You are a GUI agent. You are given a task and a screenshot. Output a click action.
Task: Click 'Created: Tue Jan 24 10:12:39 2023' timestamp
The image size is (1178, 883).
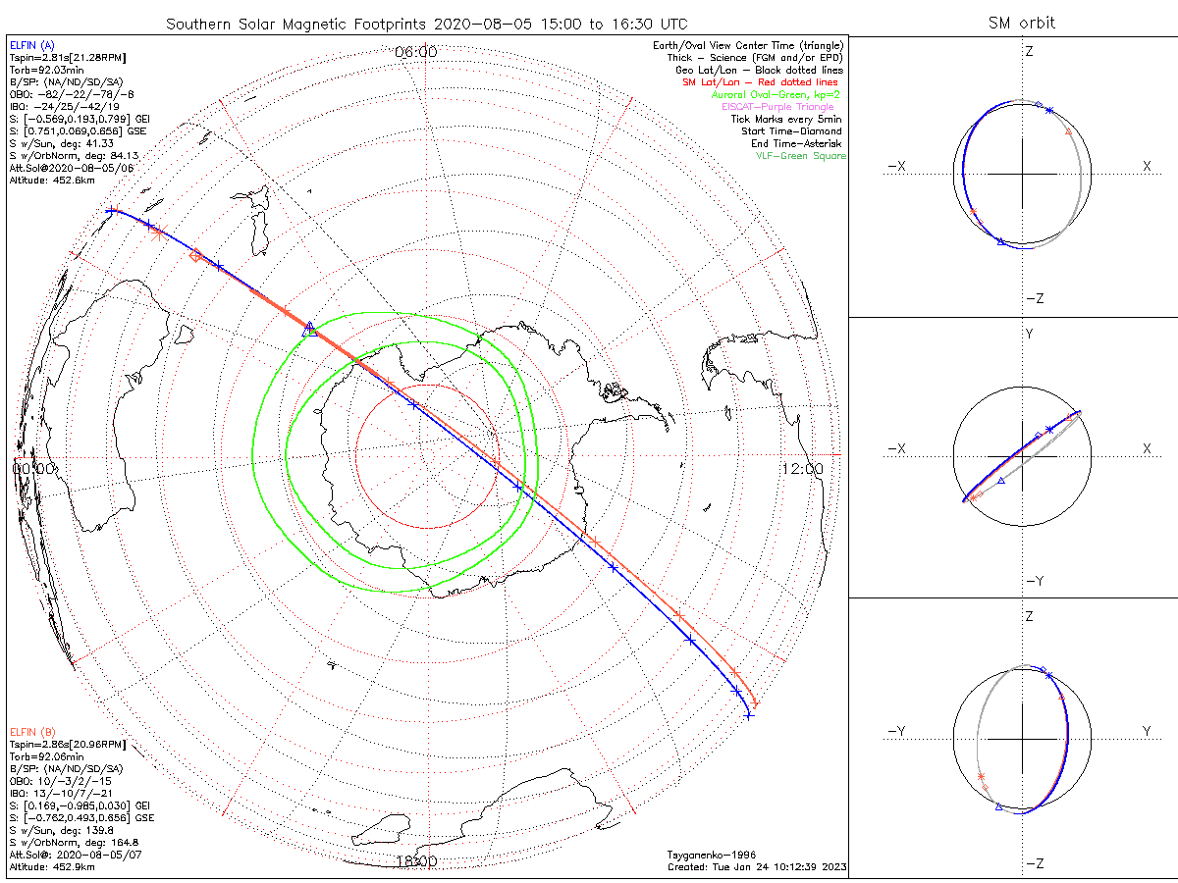point(757,867)
